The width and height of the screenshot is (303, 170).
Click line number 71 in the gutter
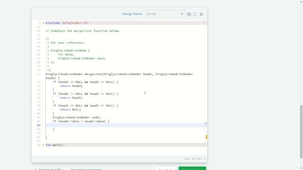(x=38, y=74)
